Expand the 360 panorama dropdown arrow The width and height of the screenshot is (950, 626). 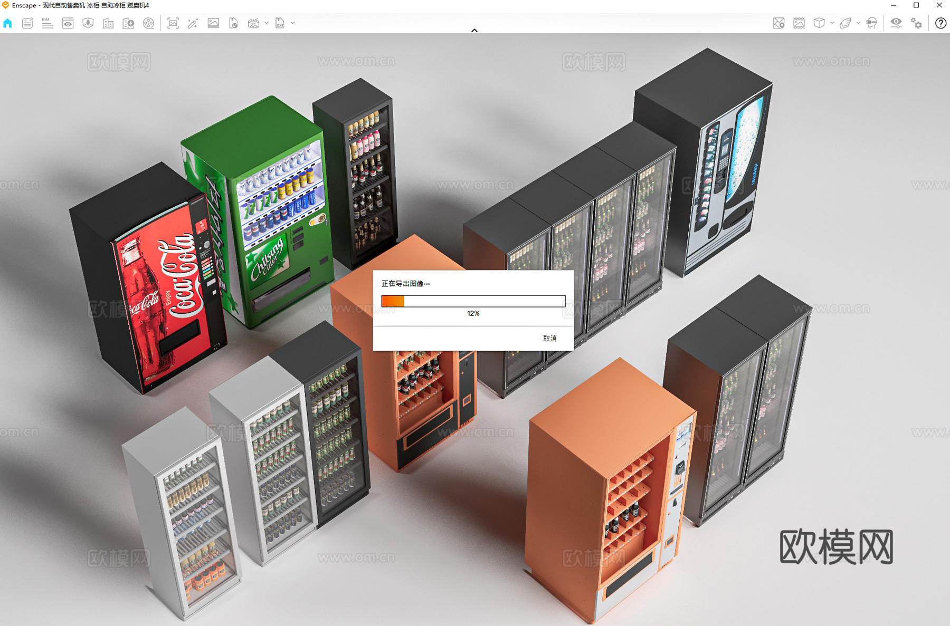267,23
